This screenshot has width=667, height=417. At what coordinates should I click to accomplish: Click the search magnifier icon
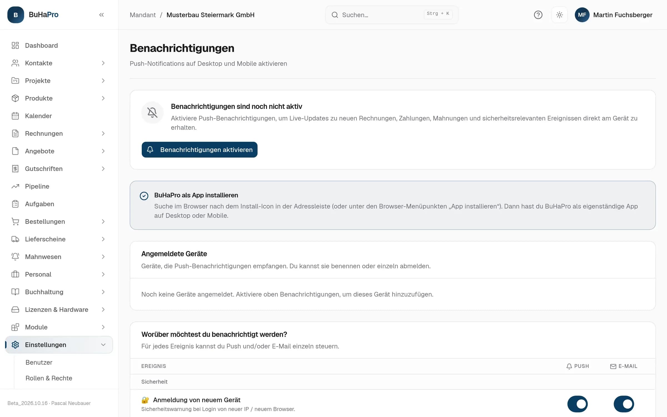[335, 15]
